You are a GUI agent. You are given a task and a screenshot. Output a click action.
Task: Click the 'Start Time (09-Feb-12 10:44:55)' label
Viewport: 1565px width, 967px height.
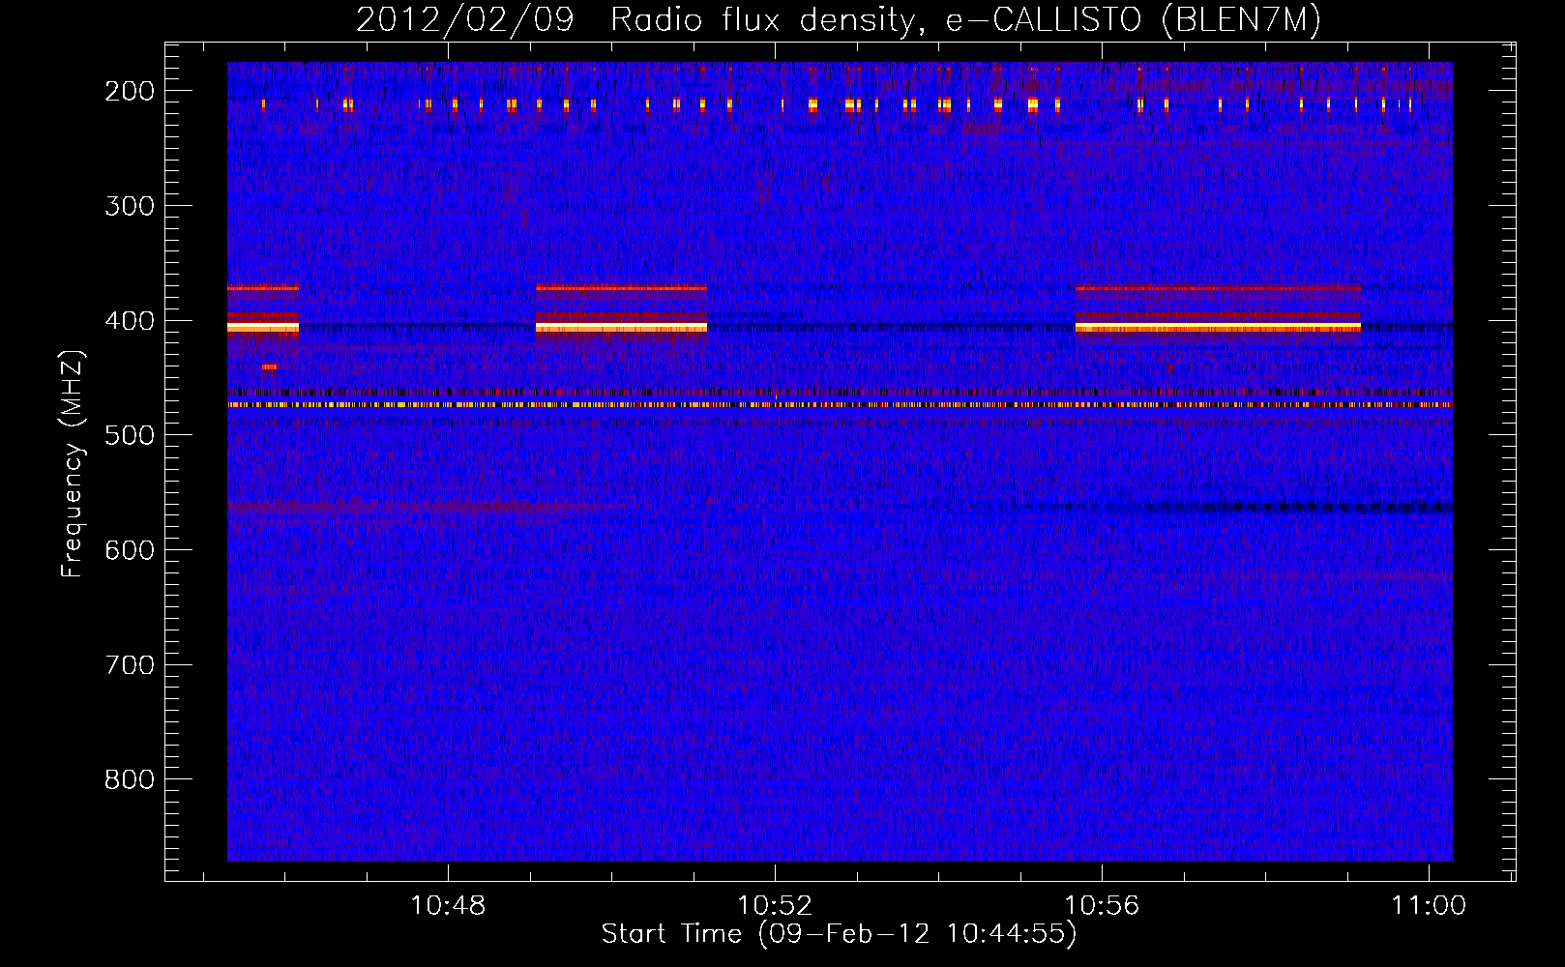pyautogui.click(x=839, y=934)
